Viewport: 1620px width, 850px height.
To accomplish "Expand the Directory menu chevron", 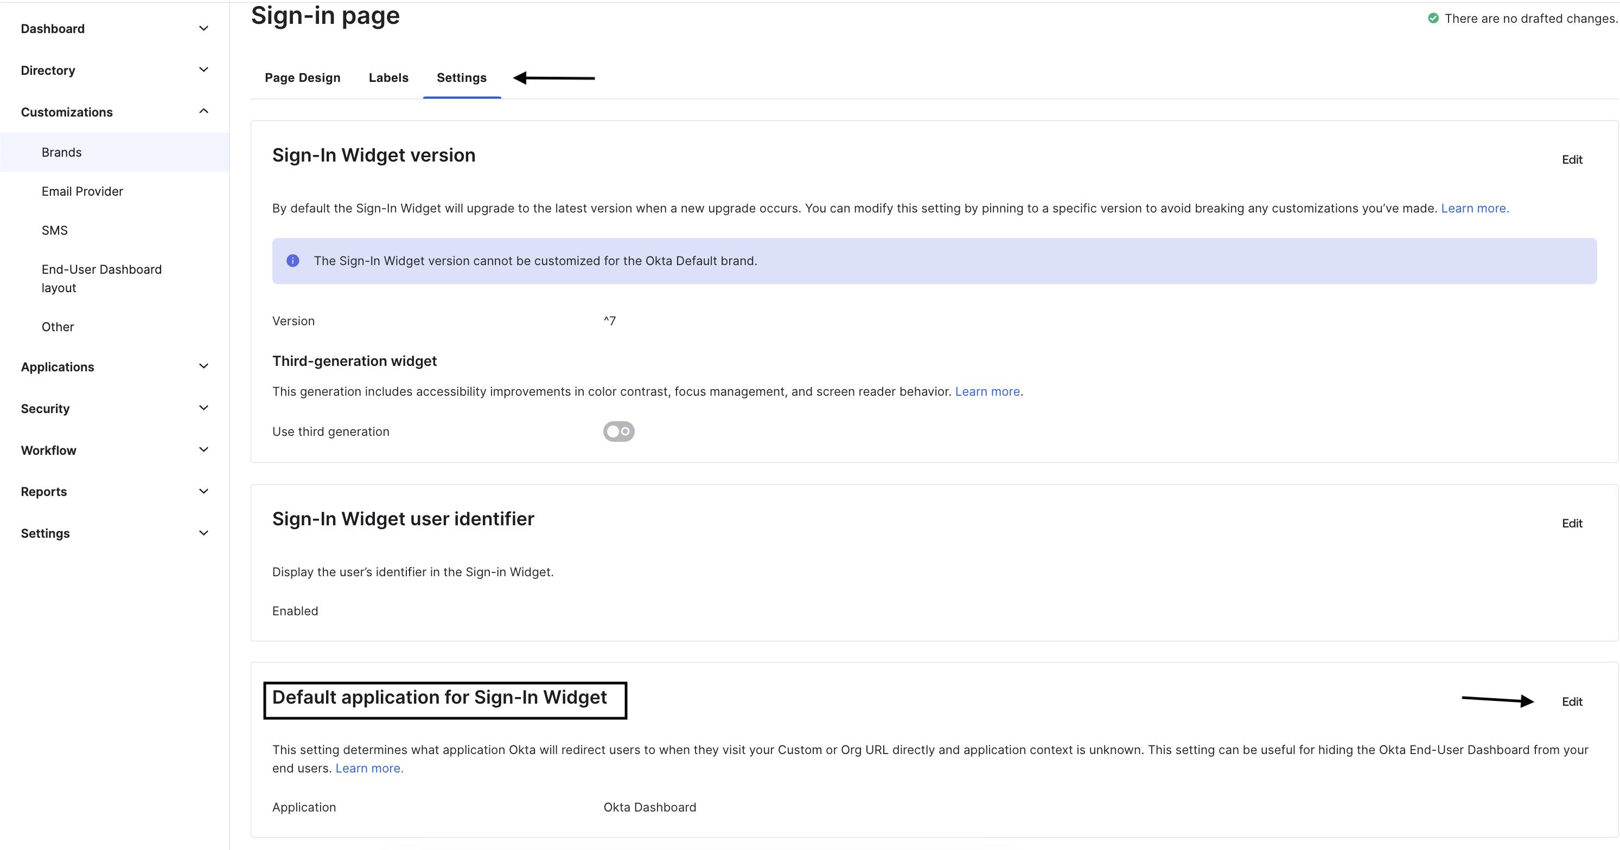I will coord(203,70).
